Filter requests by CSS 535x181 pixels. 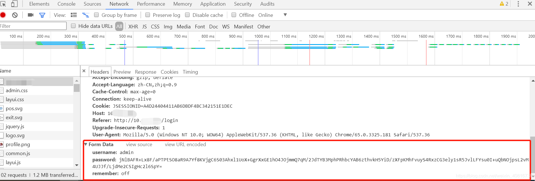pos(155,26)
